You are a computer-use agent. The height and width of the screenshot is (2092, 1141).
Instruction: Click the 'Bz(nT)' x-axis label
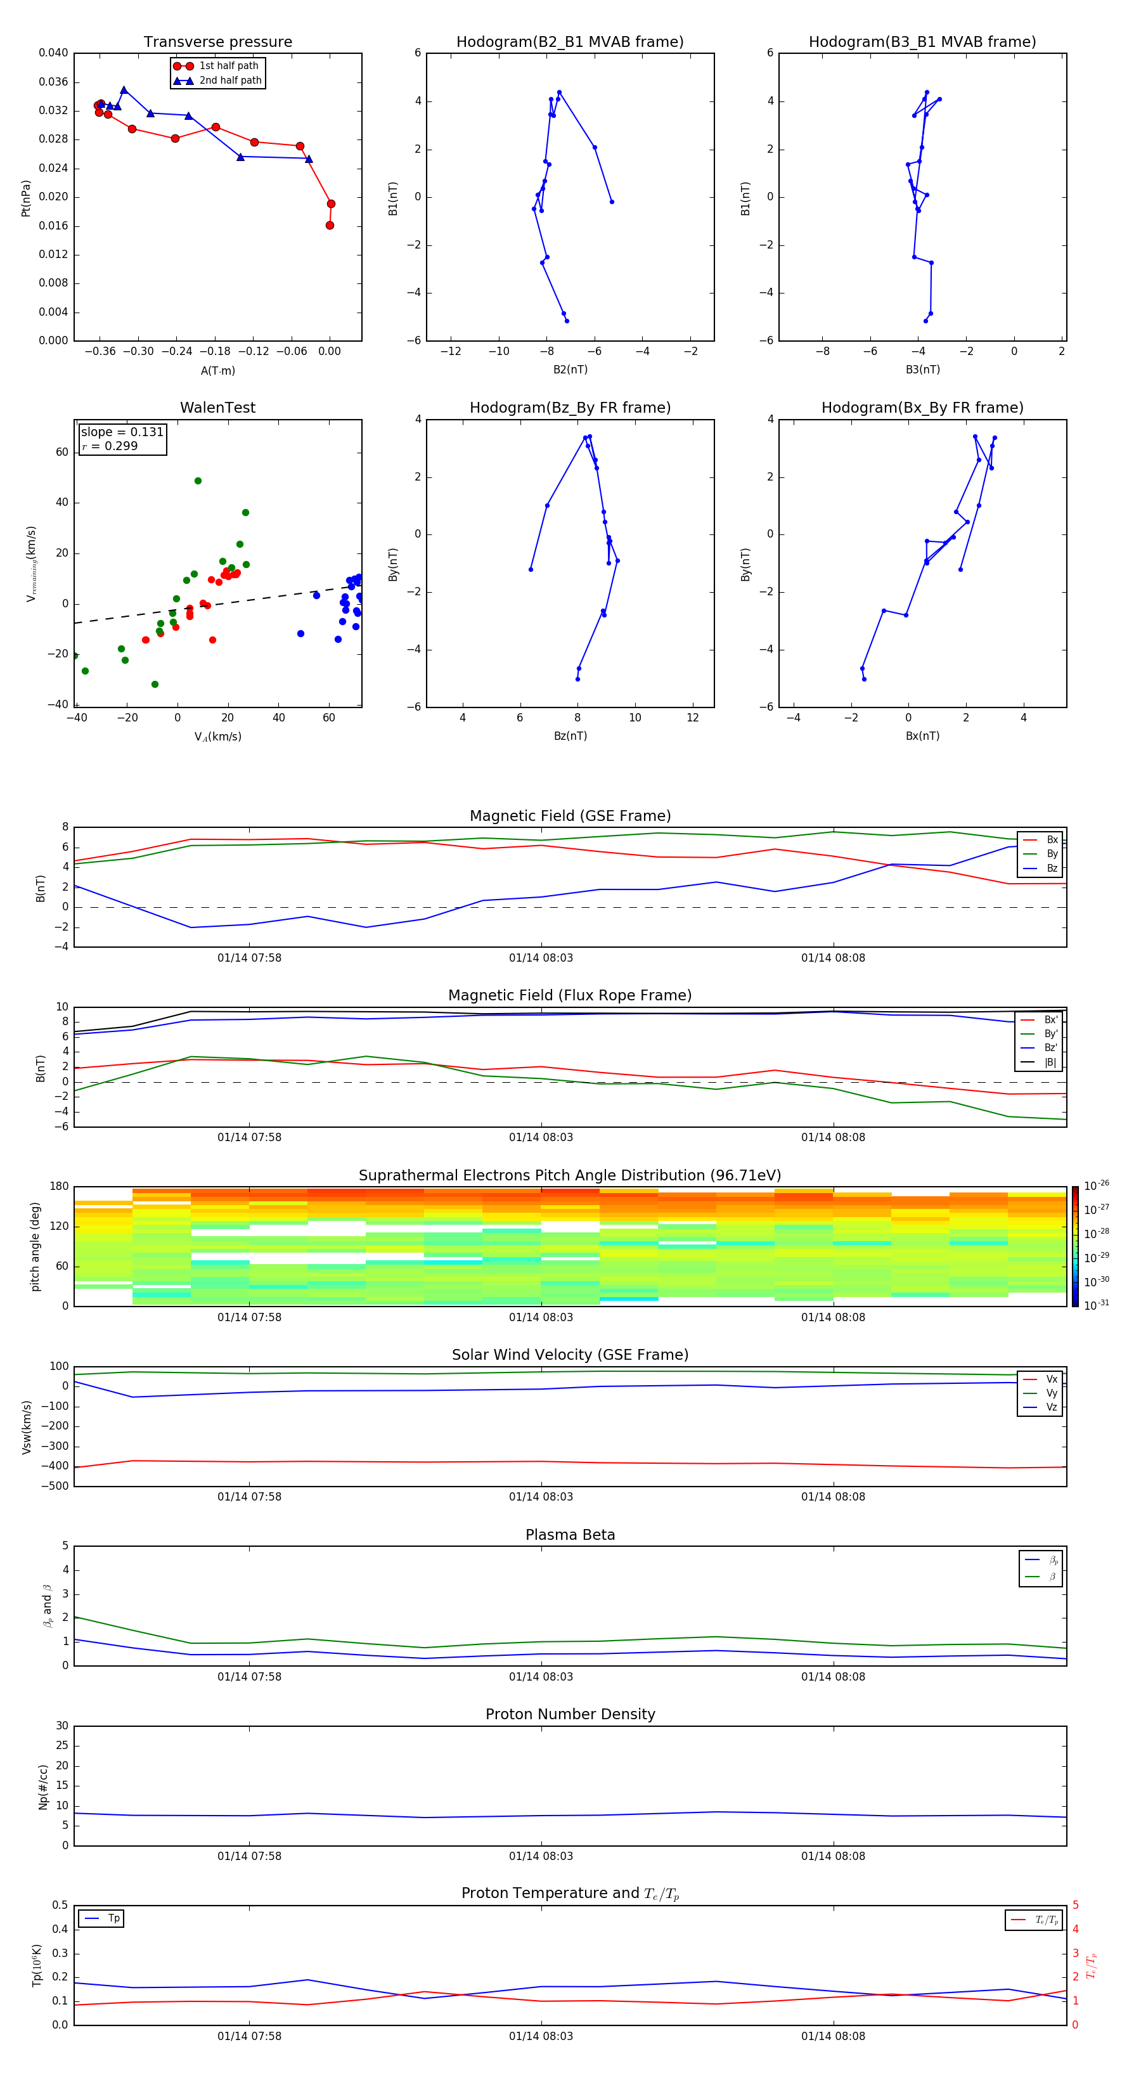(570, 736)
